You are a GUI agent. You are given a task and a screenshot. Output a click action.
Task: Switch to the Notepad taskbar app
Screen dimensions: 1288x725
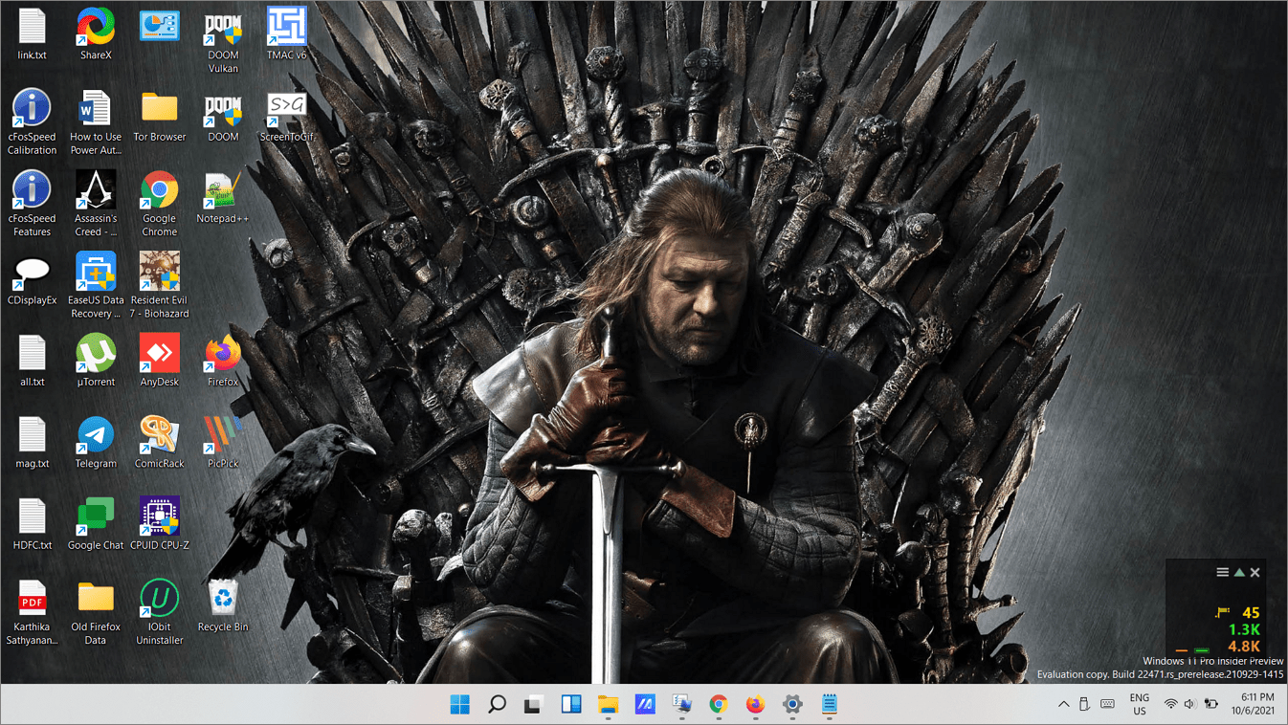(830, 705)
